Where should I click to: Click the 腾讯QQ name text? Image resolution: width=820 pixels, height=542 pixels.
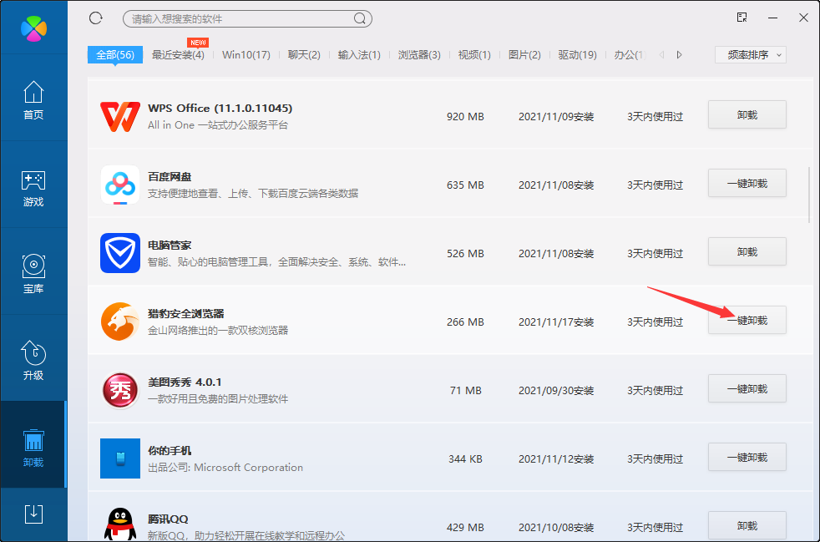168,519
